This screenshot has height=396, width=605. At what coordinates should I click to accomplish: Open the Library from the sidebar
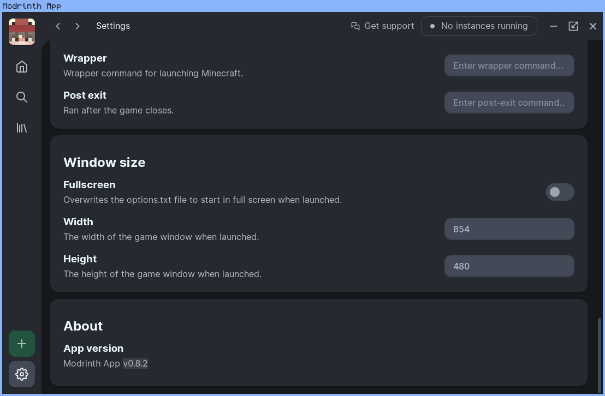(21, 127)
